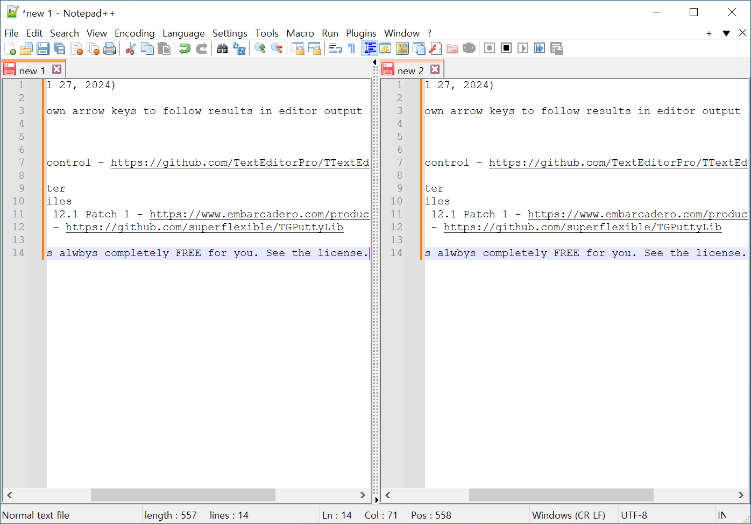Run the macro multiple times icon

[540, 48]
